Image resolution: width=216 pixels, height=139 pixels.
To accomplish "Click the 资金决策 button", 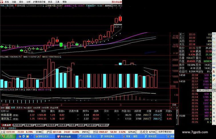I will (x=54, y=108).
